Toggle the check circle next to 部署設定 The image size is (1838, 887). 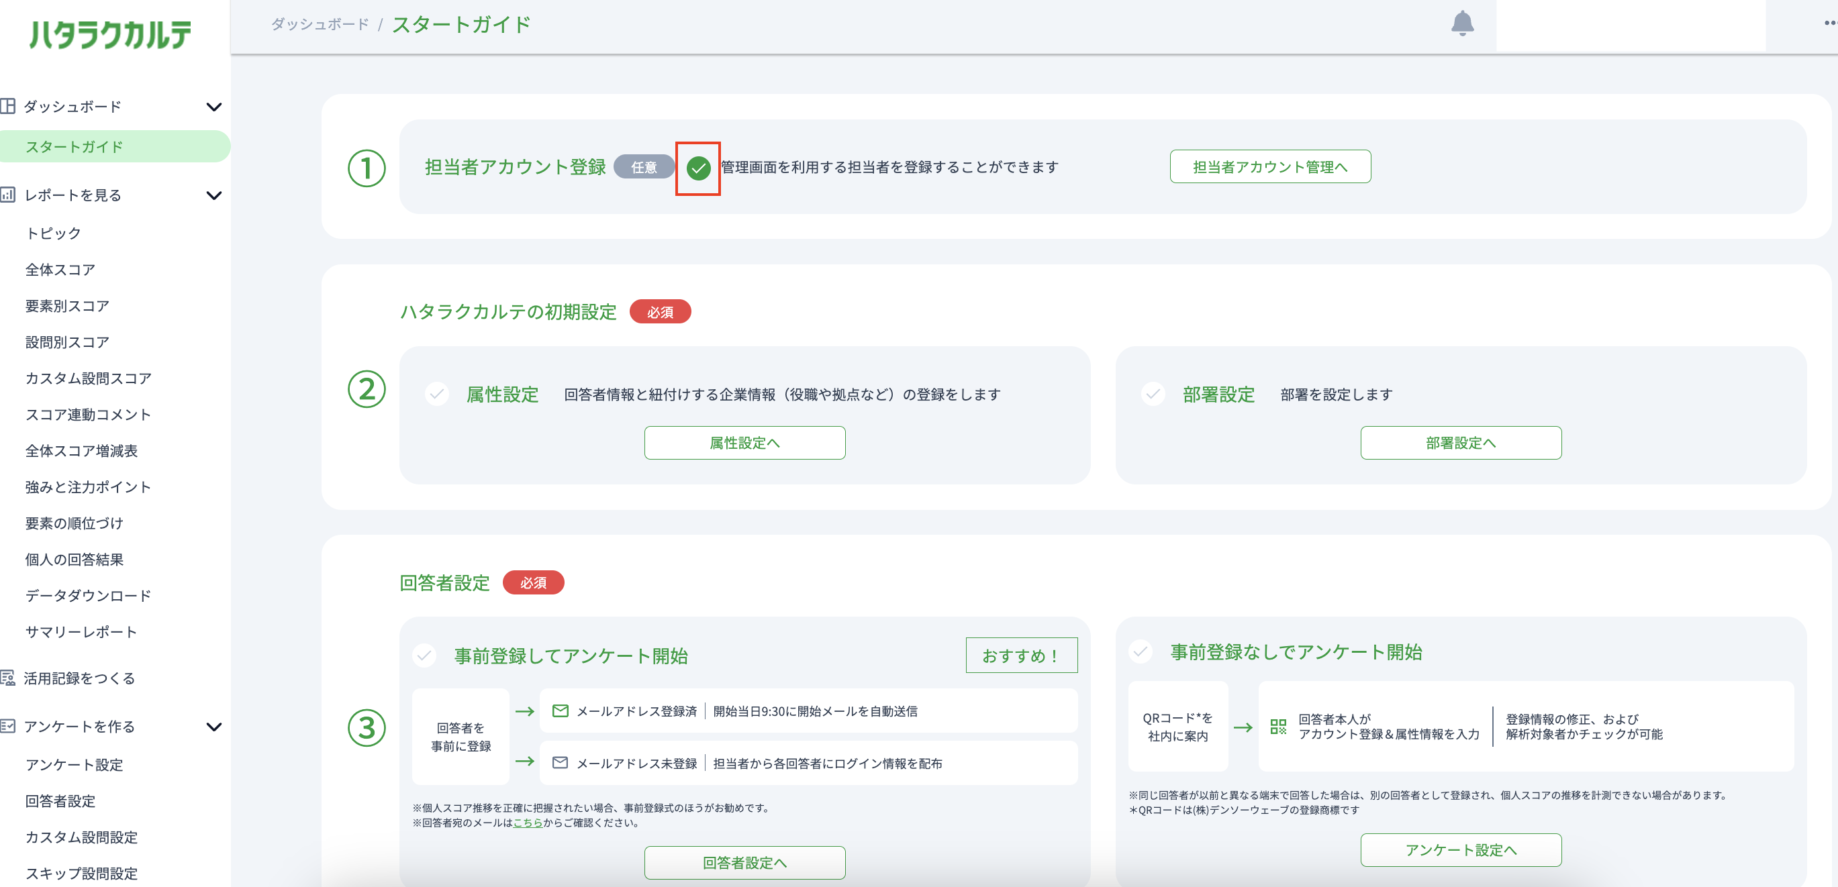(1153, 394)
